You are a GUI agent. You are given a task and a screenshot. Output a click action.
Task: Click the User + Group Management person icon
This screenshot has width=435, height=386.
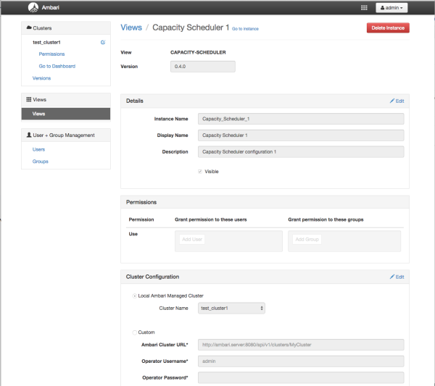(29, 135)
